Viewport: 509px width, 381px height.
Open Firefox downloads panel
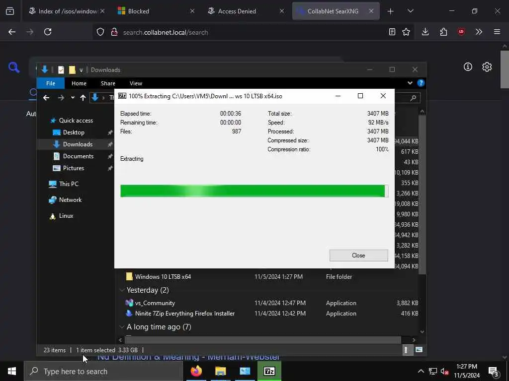pyautogui.click(x=425, y=32)
